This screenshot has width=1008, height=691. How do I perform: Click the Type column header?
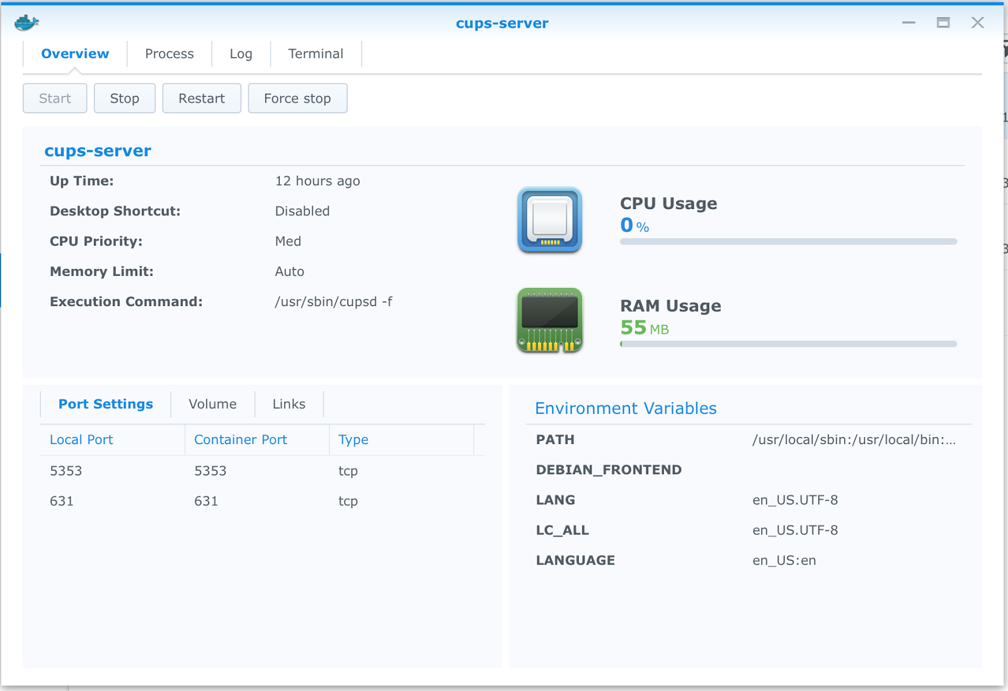pyautogui.click(x=353, y=440)
